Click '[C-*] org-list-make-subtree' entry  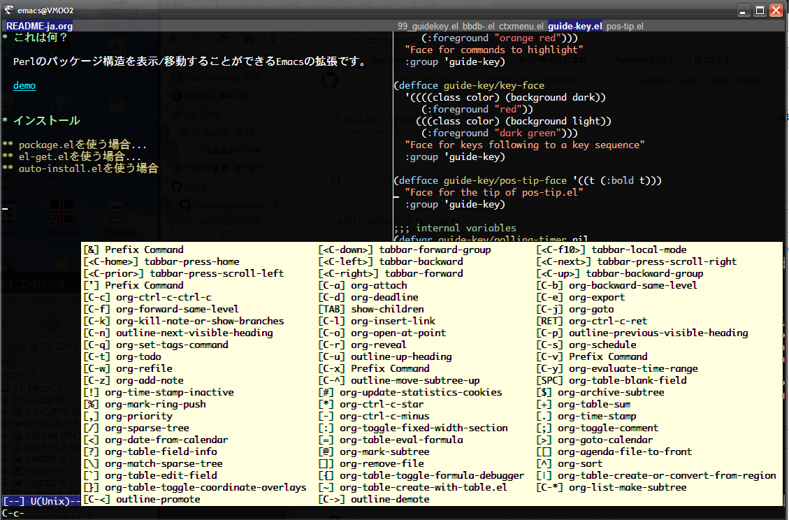pos(611,487)
